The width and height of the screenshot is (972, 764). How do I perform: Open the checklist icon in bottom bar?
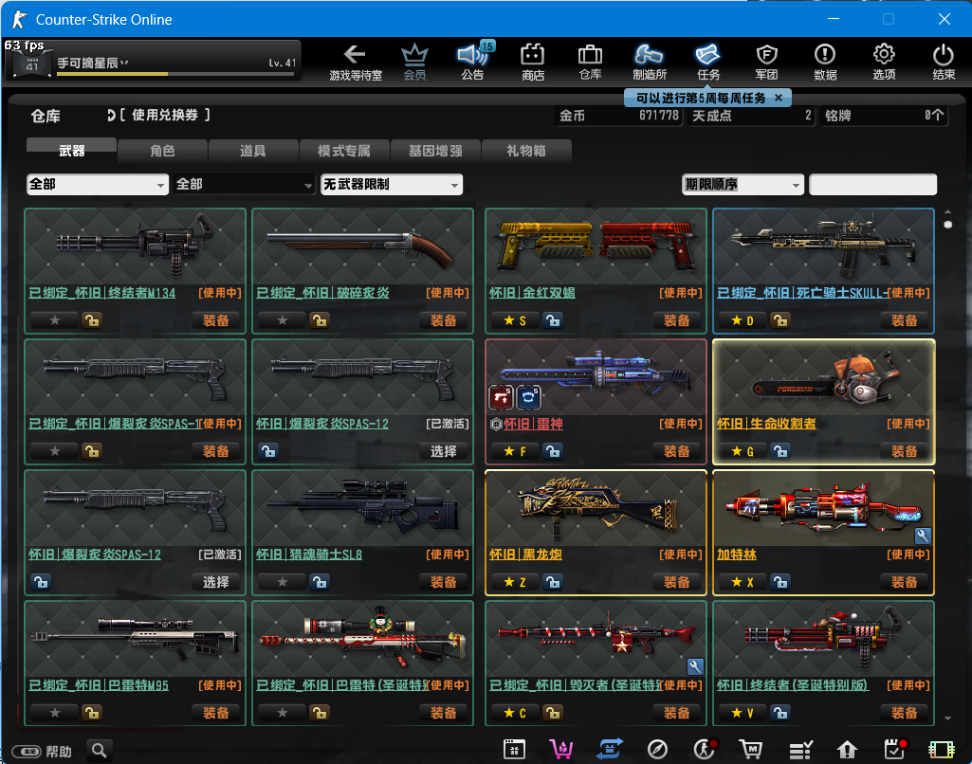(800, 750)
